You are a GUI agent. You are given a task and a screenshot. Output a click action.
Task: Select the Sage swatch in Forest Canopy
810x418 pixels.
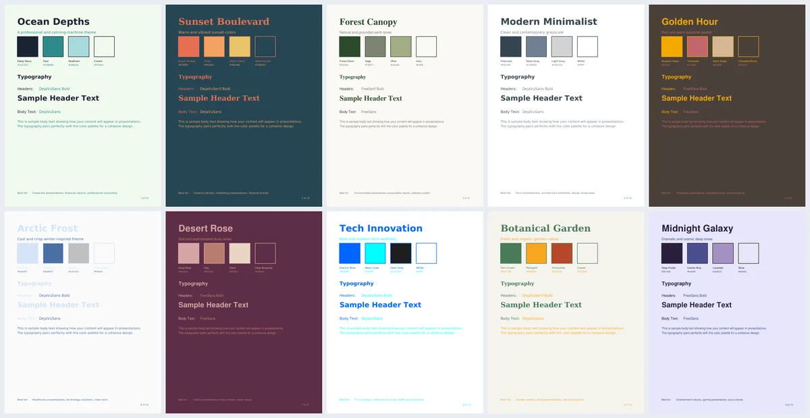pos(375,47)
